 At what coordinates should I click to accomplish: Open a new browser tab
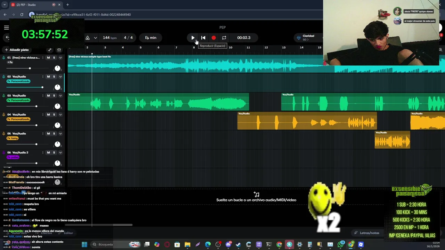click(x=67, y=5)
